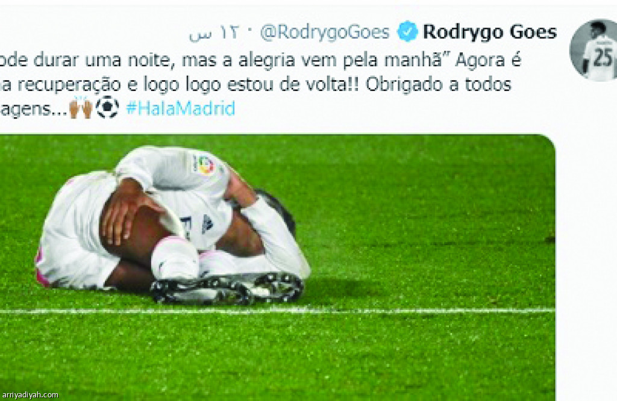Open the tweet timestamp ١٢ س
The height and width of the screenshot is (401, 617).
(214, 34)
